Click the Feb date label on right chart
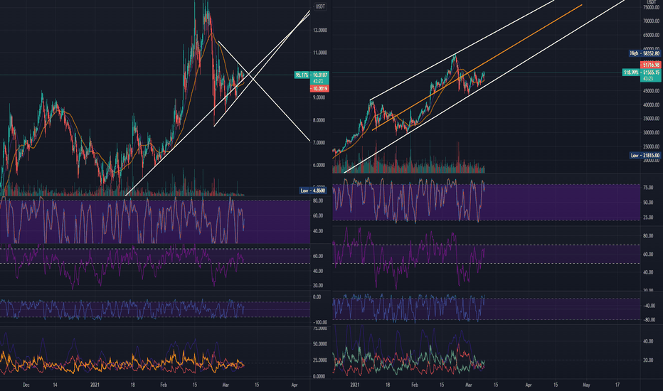Image resolution: width=663 pixels, height=391 pixels. point(415,385)
